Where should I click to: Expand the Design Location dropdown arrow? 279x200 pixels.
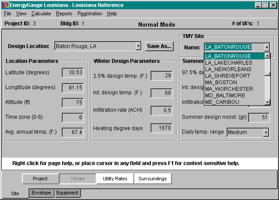(138, 46)
